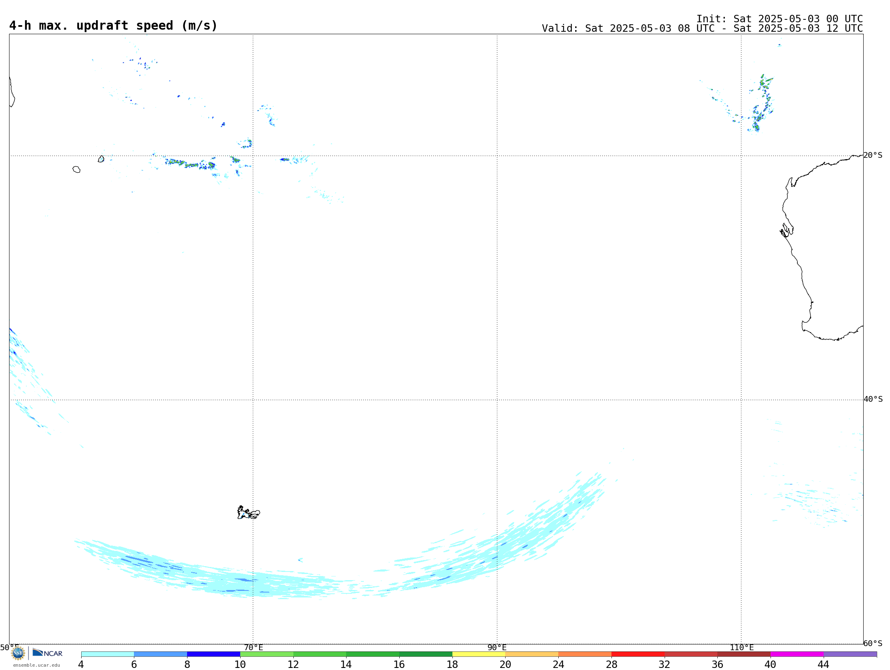Click the purple swatch above 44

click(850, 654)
